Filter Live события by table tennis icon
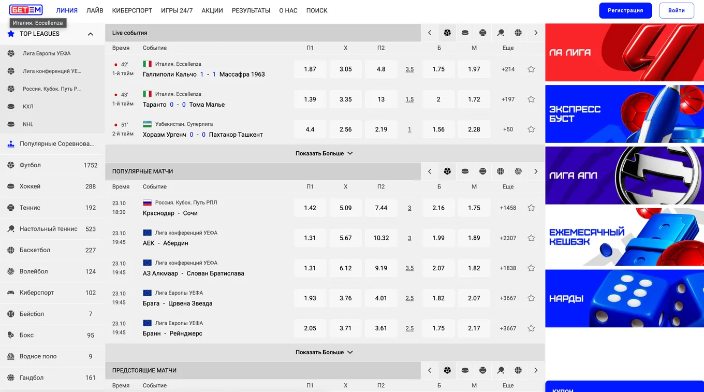Viewport: 704px width, 392px height. tap(500, 33)
